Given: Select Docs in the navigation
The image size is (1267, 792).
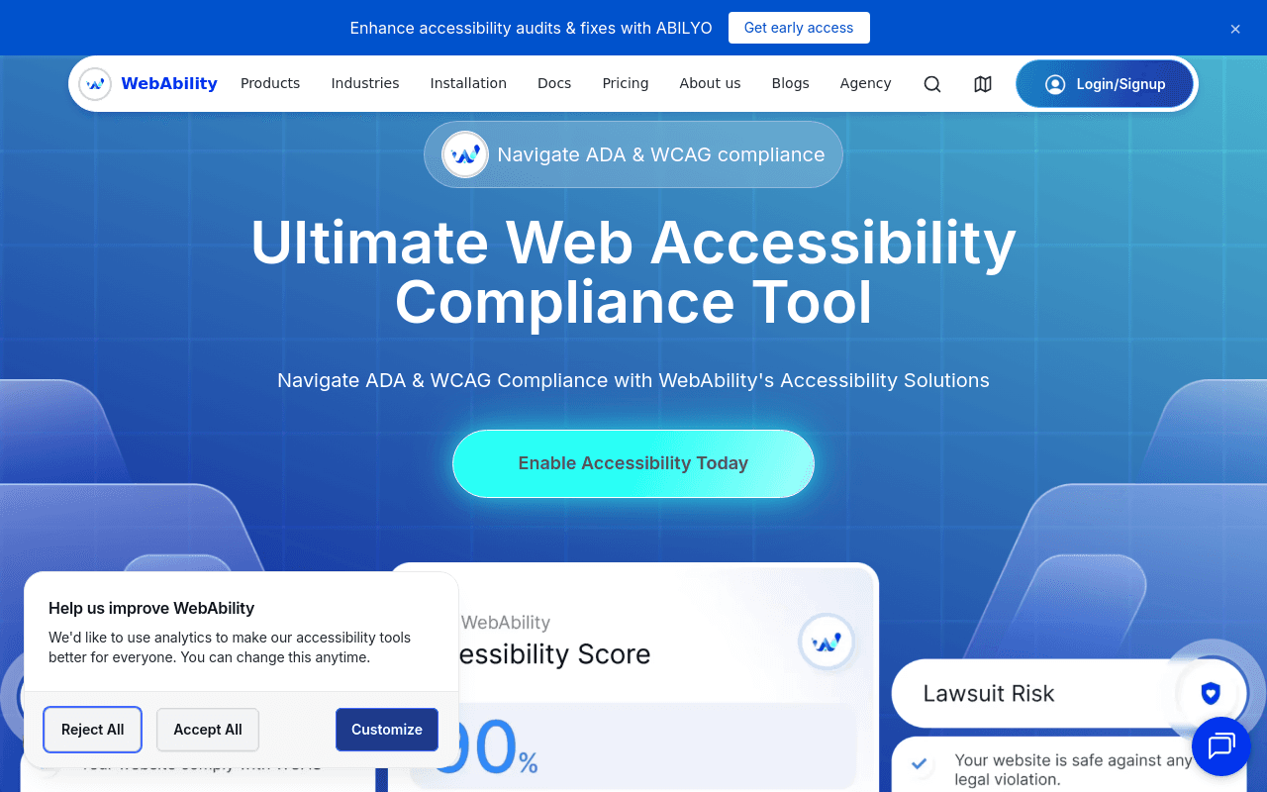Looking at the screenshot, I should tap(554, 83).
